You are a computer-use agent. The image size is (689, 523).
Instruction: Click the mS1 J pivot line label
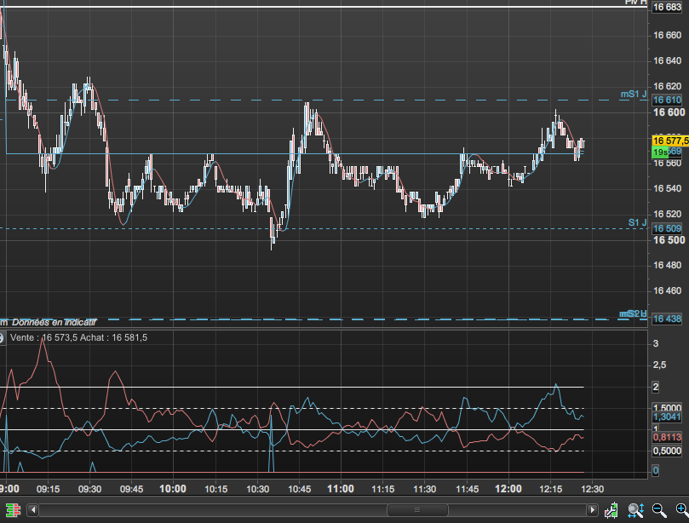[633, 94]
